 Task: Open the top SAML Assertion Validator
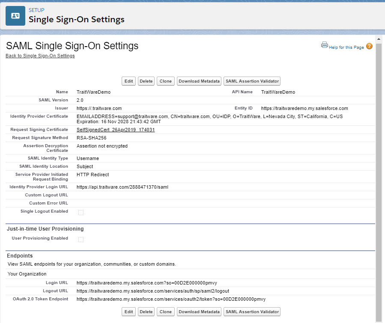[252, 81]
